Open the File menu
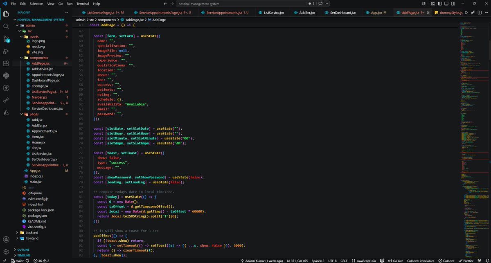Image resolution: width=491 pixels, height=263 pixels. (x=14, y=3)
